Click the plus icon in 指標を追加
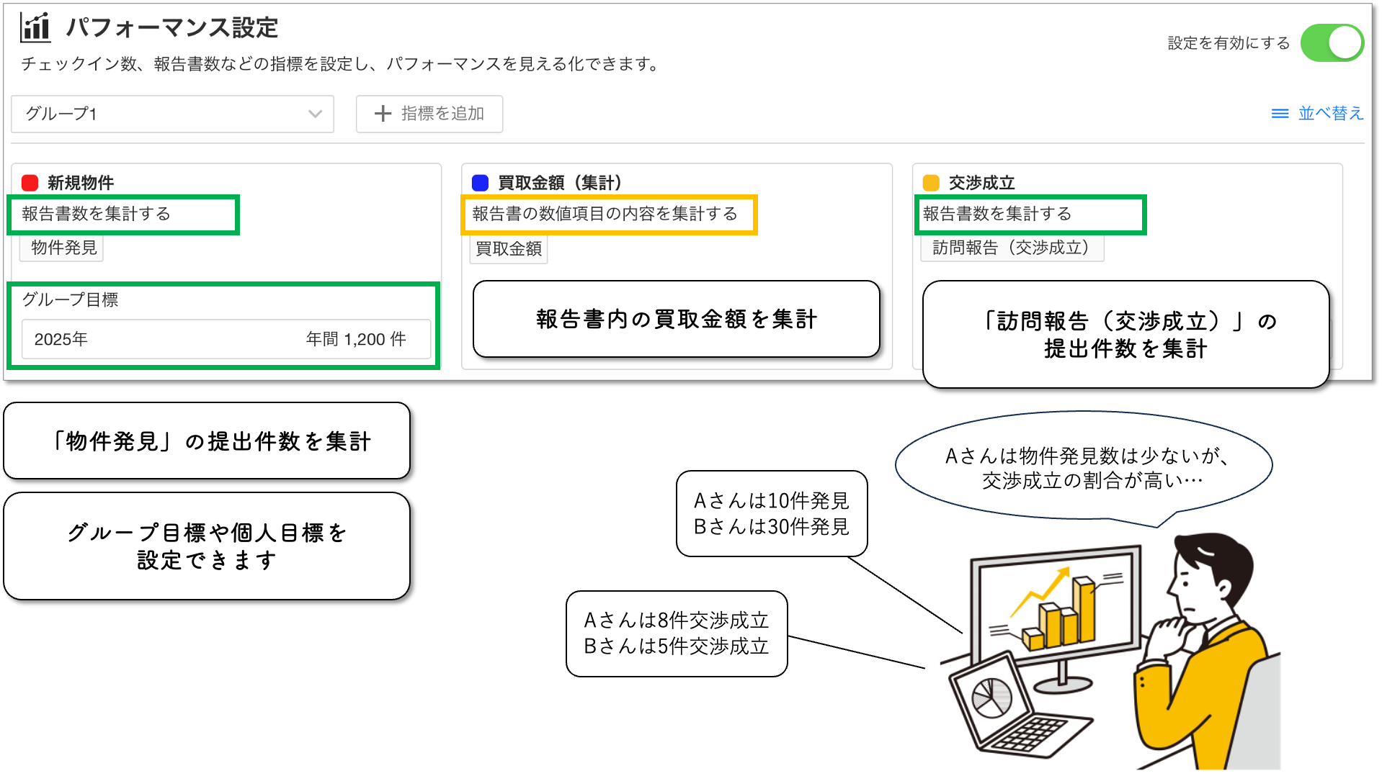Screen dimensions: 1382x776 (383, 114)
